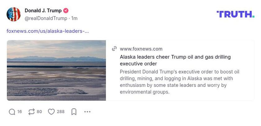Click the 1m post timestamp
The height and width of the screenshot is (126, 261).
click(74, 18)
